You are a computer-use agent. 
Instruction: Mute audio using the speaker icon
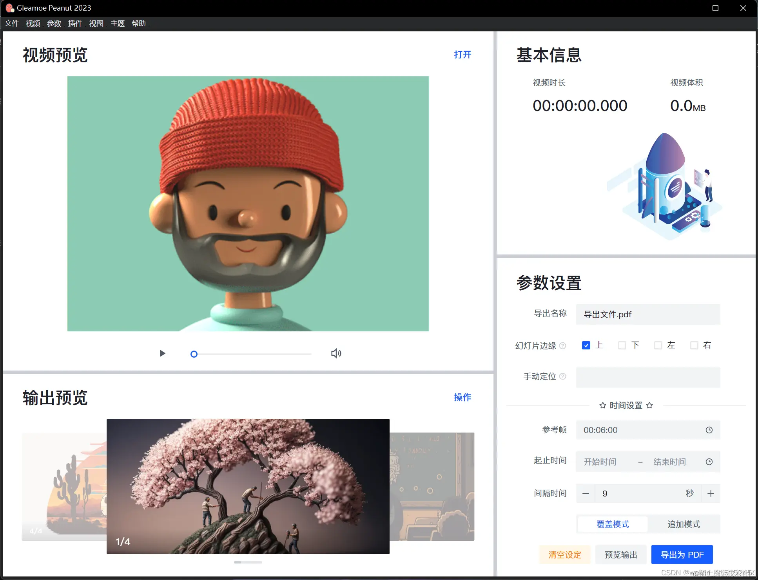pyautogui.click(x=336, y=353)
